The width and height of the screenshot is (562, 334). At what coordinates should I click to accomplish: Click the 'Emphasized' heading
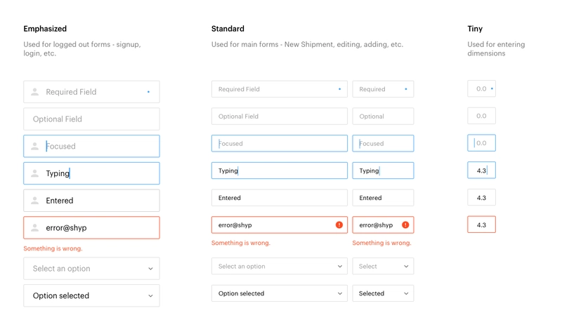[x=45, y=29]
